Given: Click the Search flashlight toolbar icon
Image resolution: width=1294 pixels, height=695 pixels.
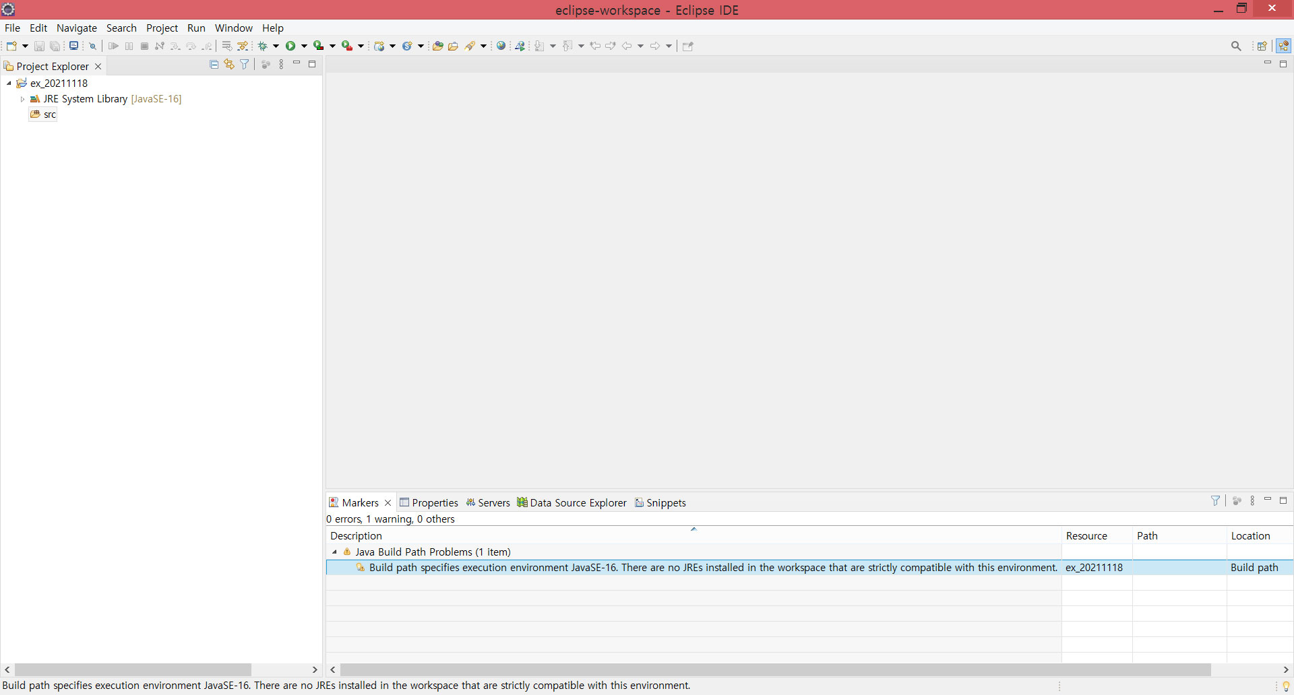Looking at the screenshot, I should pos(470,46).
